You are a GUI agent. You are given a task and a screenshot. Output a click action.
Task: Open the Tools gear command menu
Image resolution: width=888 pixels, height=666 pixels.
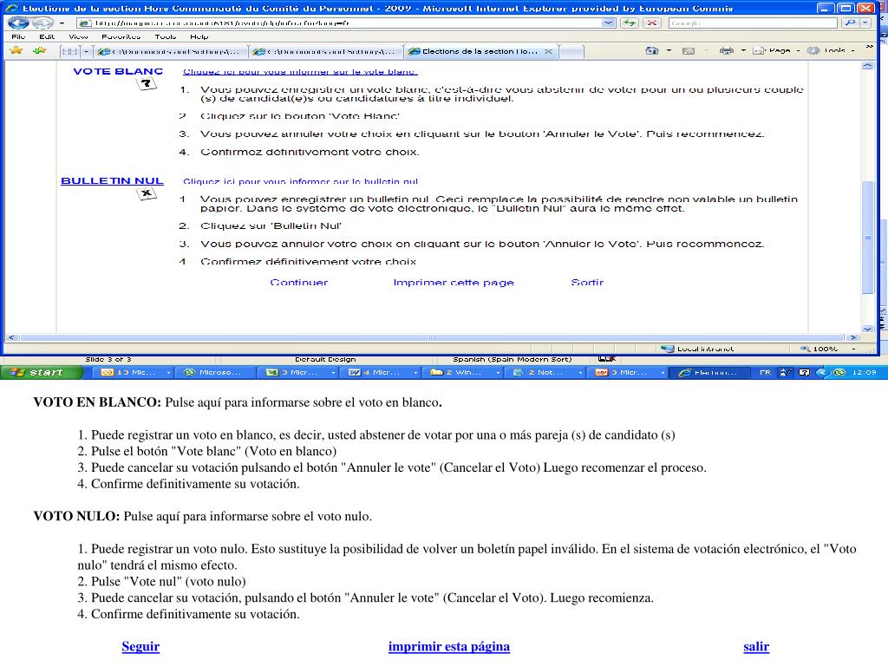coord(830,50)
